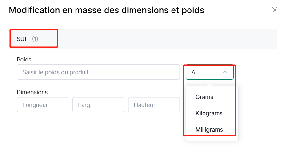
Task: Click the item count (1) beside SUIT
Action: pos(35,39)
